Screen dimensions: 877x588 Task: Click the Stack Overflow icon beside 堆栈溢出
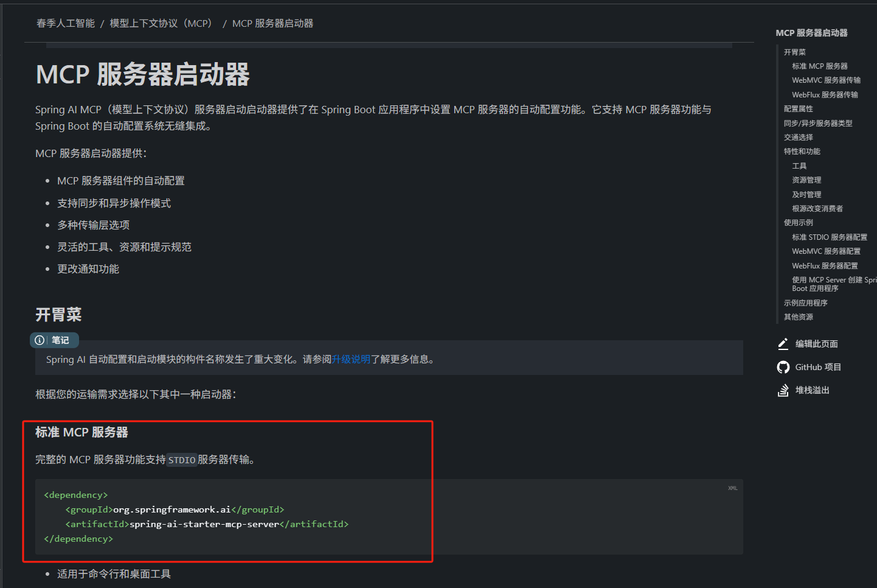pyautogui.click(x=783, y=390)
